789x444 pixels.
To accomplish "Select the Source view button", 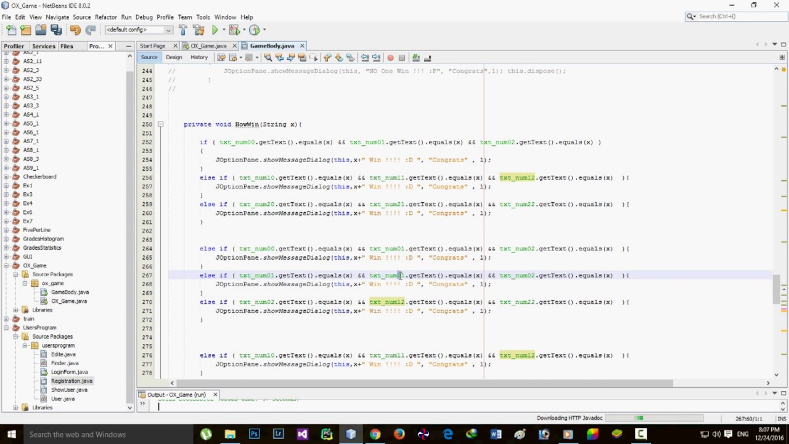I will 149,57.
